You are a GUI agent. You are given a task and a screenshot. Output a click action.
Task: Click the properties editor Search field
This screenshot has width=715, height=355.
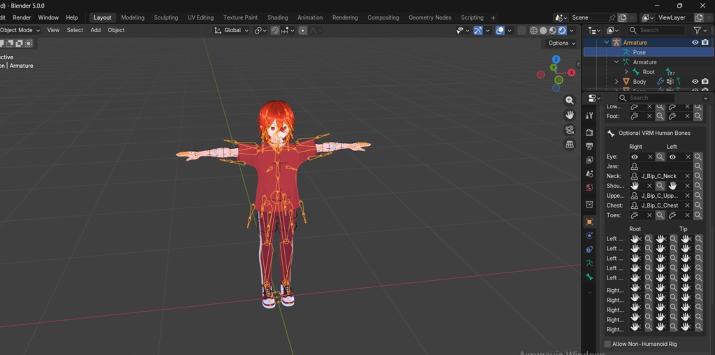pos(646,98)
